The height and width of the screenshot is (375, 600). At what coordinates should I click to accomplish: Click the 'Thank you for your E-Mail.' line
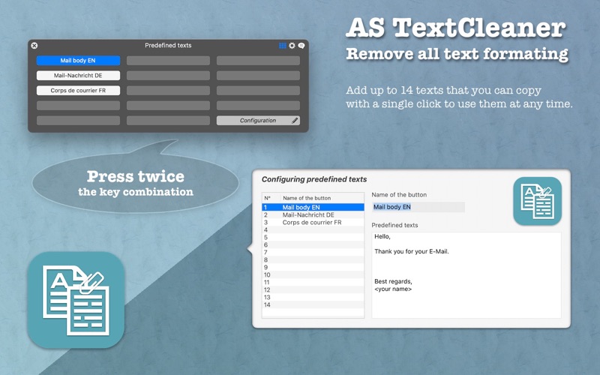click(411, 251)
